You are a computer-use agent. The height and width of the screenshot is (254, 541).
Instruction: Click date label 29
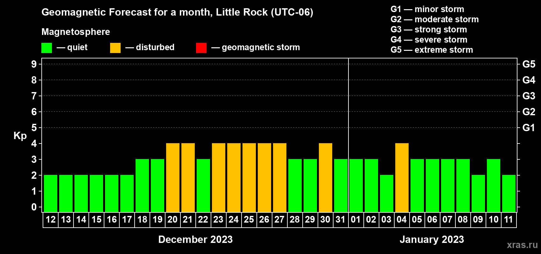point(310,219)
